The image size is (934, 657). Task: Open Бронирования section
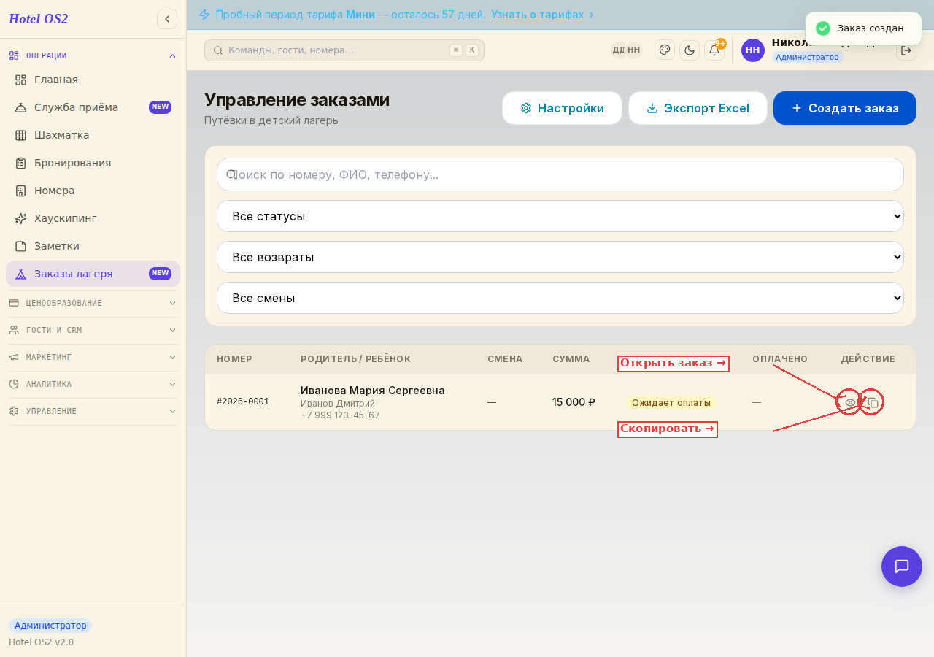click(93, 163)
